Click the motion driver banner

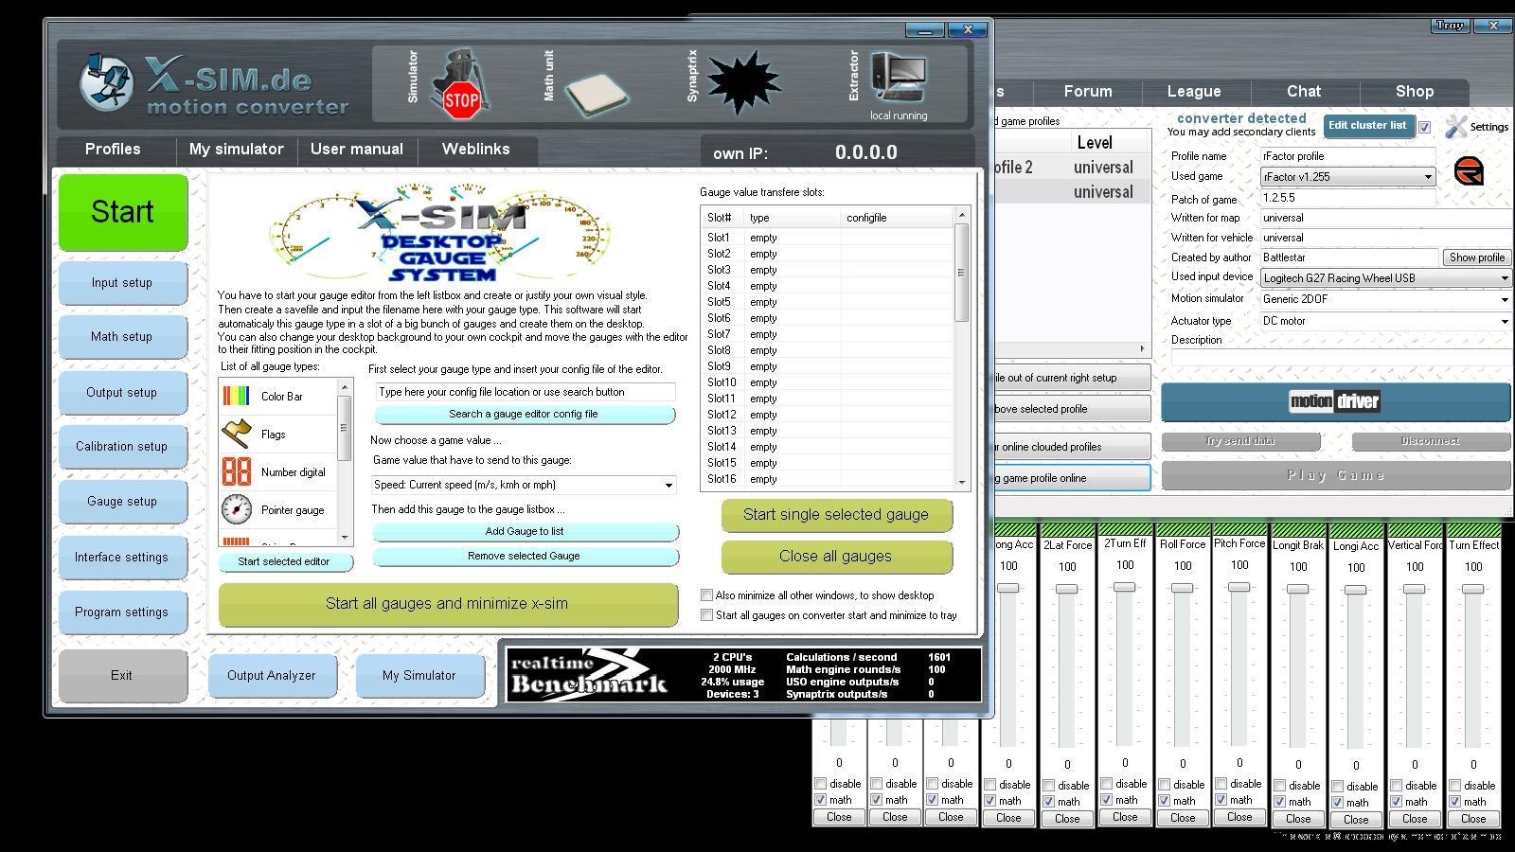coord(1335,401)
